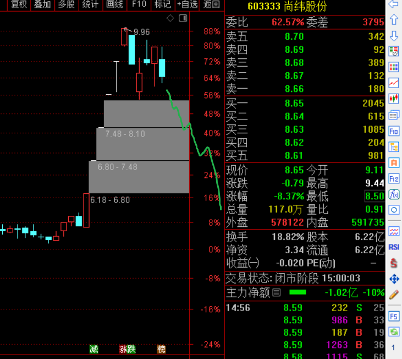
Task: Open the colored multi-column quote table icon
Action: click(394, 67)
